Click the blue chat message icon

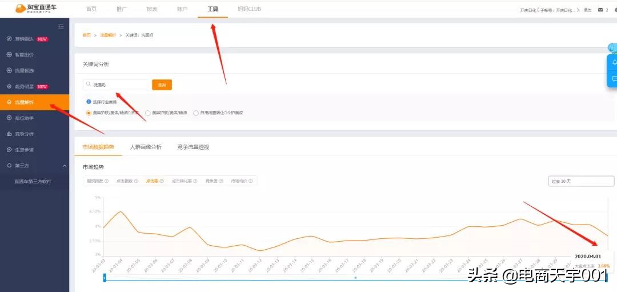614,79
